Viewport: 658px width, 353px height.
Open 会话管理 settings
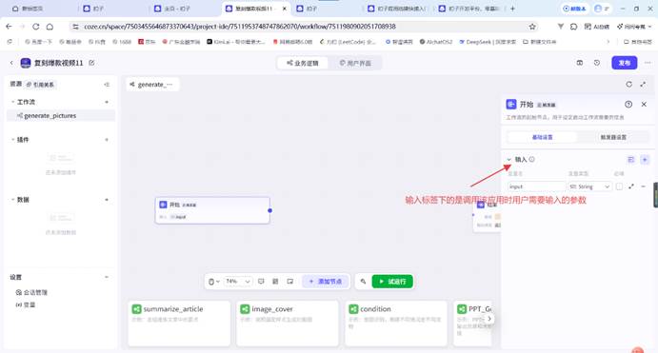point(31,292)
